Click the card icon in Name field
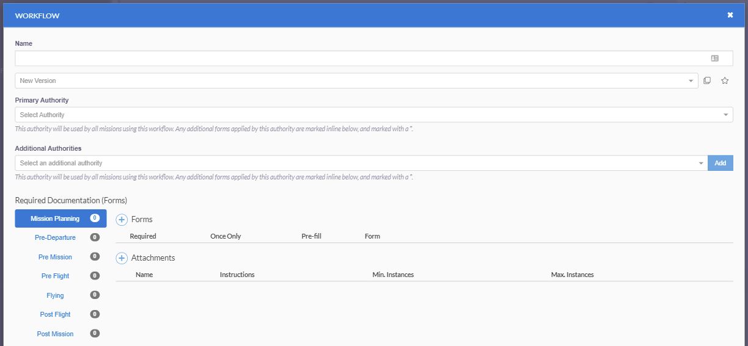Image resolution: width=748 pixels, height=346 pixels. pos(714,59)
